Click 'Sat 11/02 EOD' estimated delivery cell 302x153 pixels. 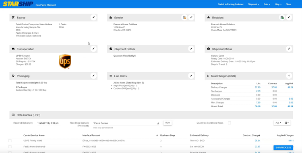tap(197, 147)
